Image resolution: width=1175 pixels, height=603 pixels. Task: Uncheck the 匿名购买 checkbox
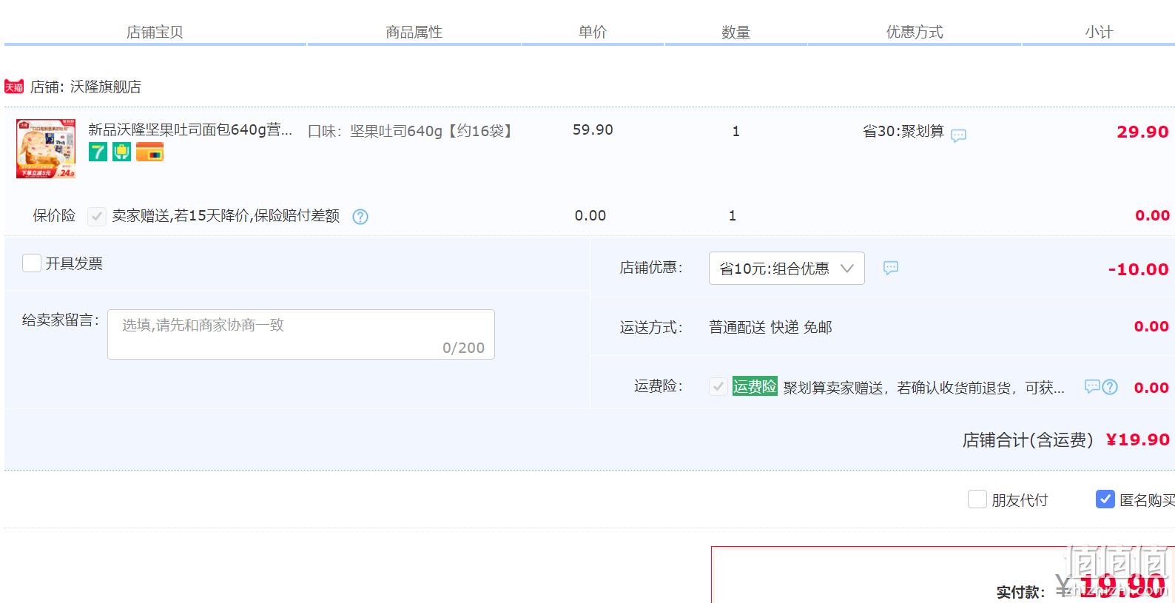point(1105,499)
